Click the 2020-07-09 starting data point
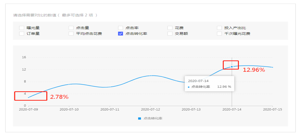The height and width of the screenshot is (137, 304). (29, 98)
